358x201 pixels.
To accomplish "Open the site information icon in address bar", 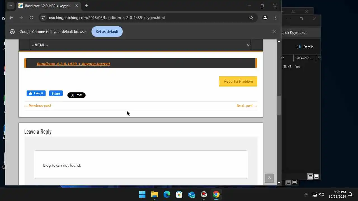I will (x=43, y=18).
